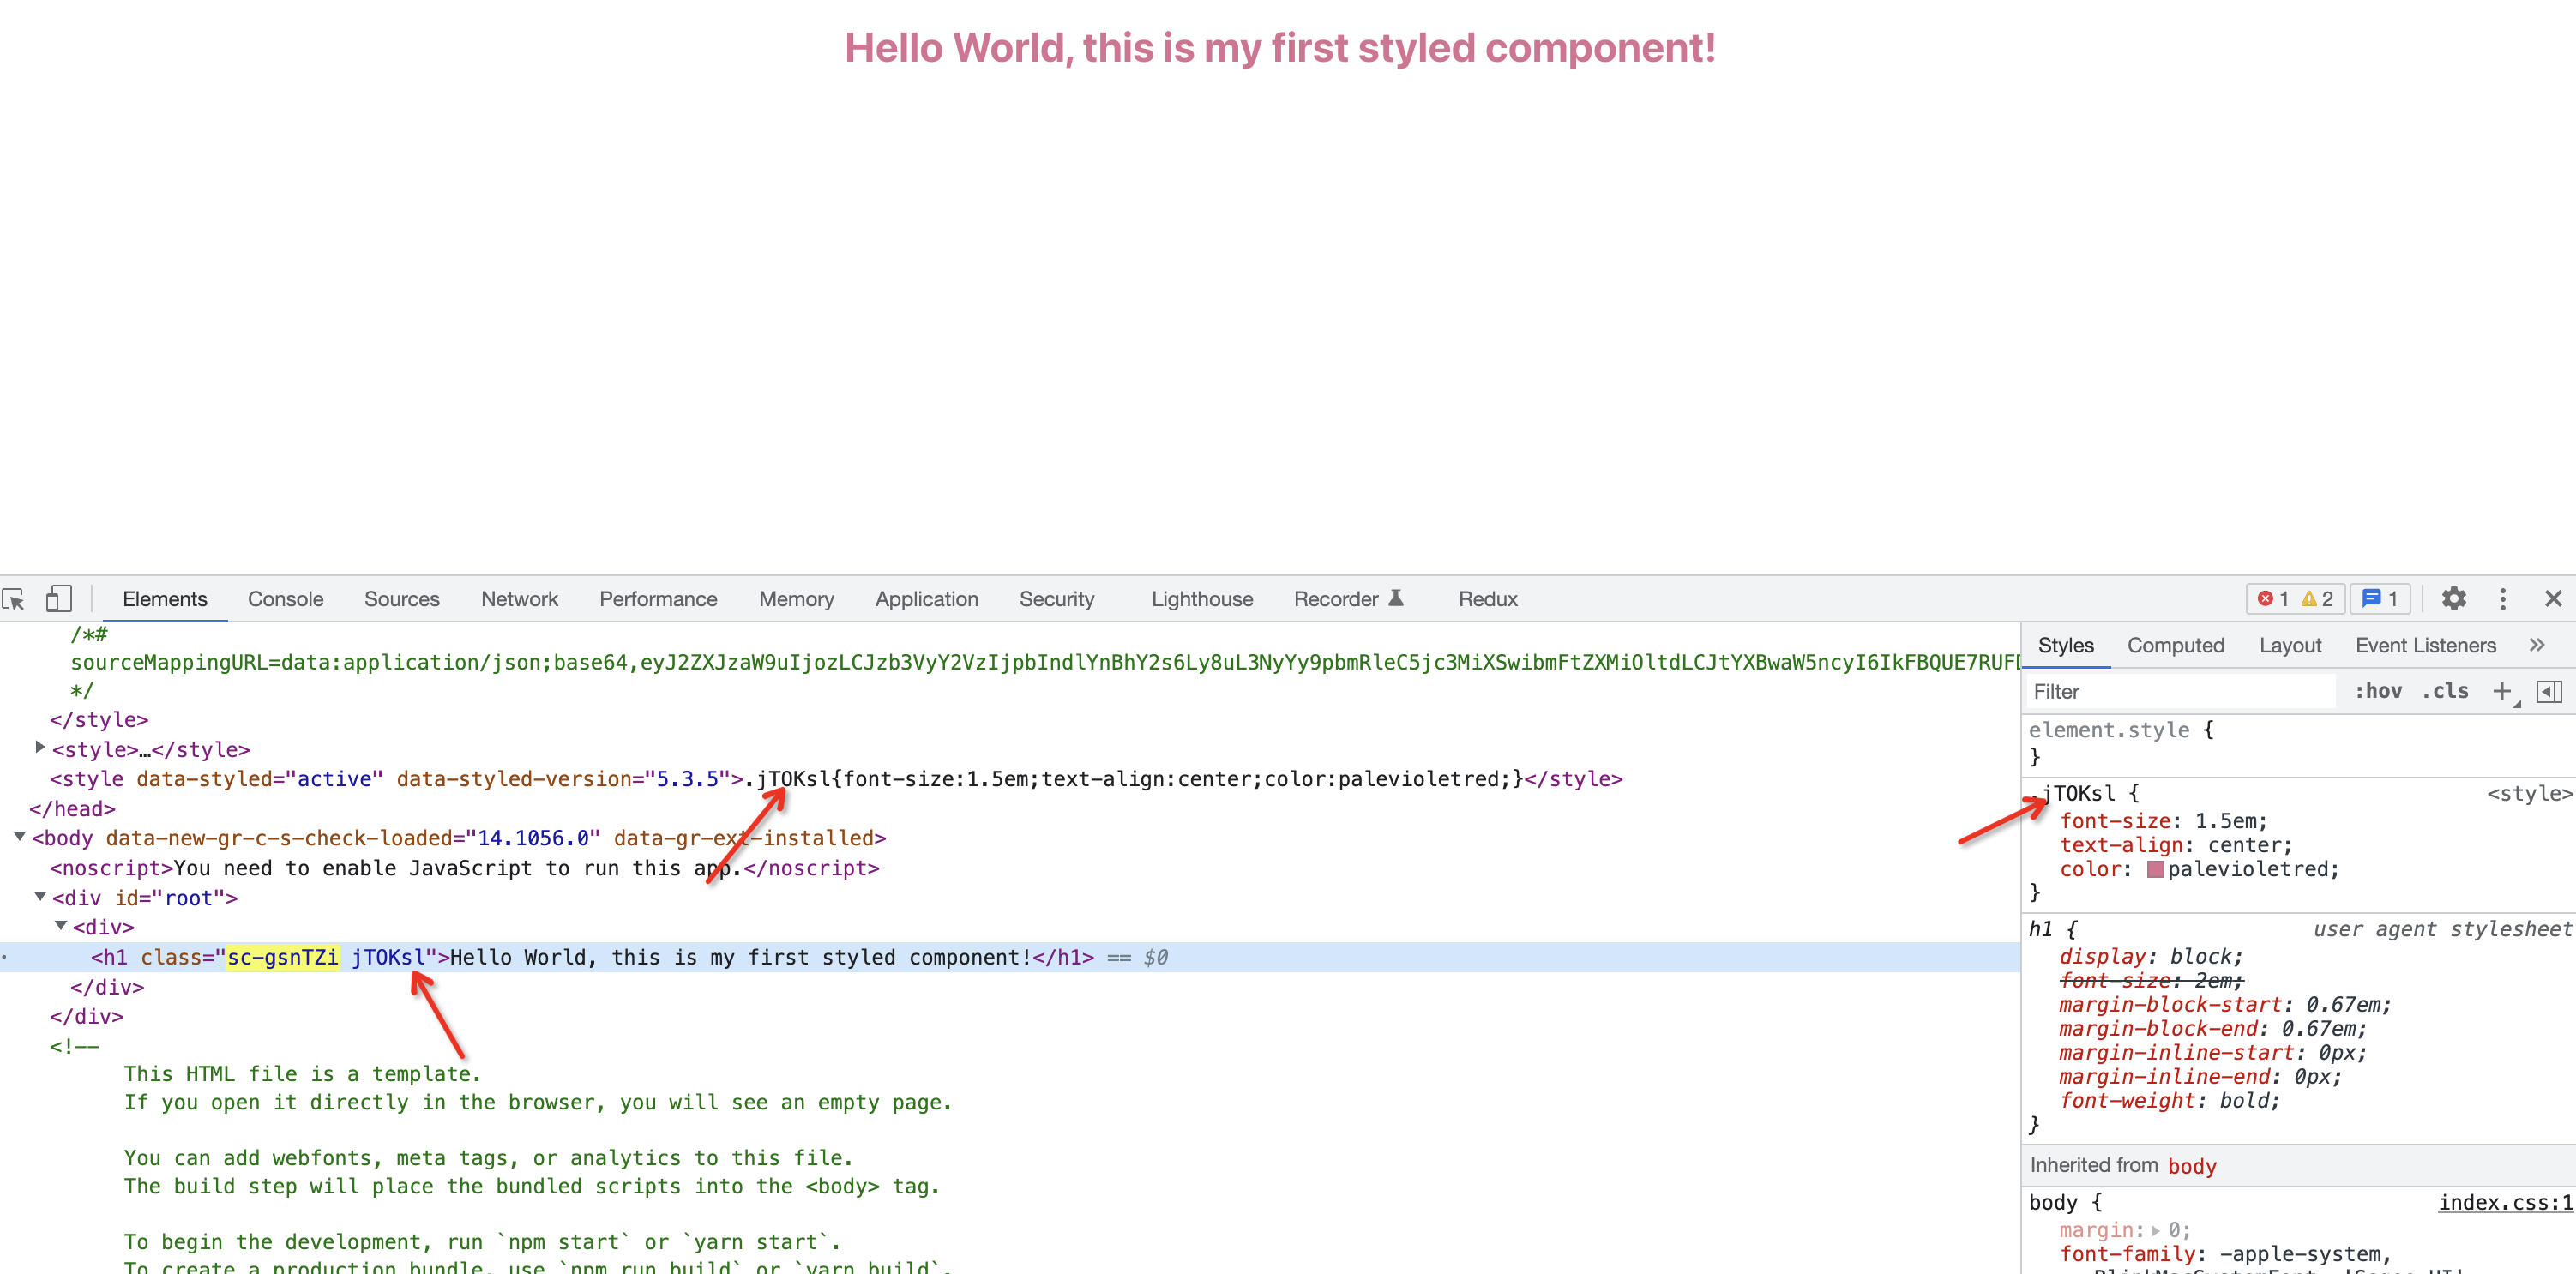Click the red error count badge
This screenshot has height=1274, width=2576.
pyautogui.click(x=2273, y=599)
